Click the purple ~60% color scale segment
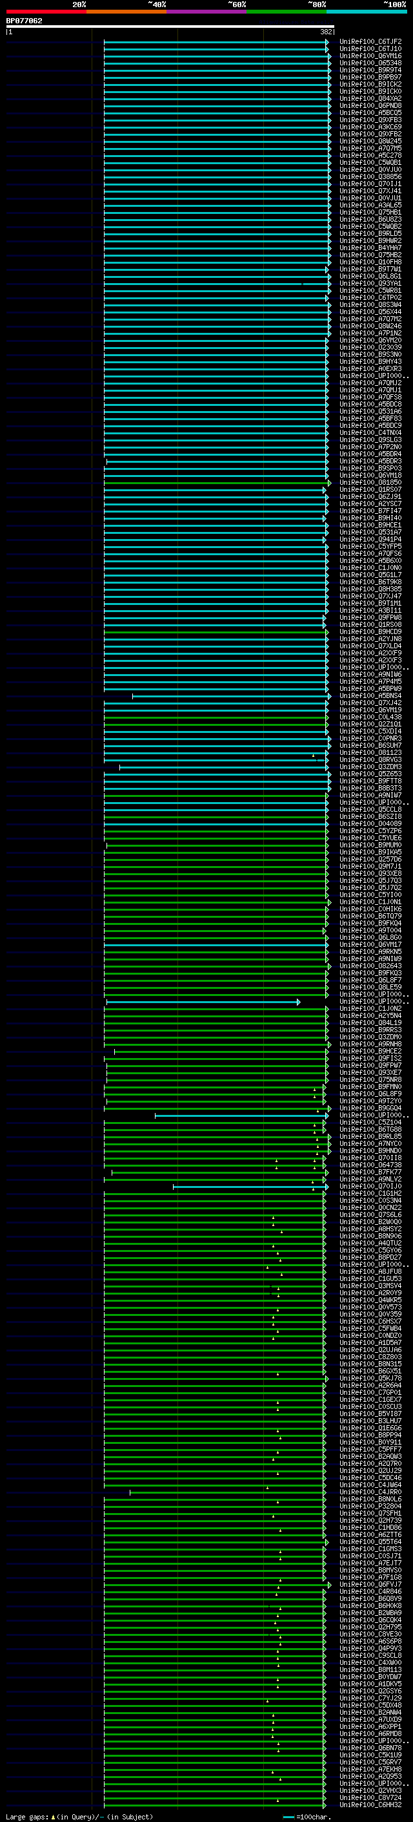The image size is (413, 1822). (x=206, y=12)
